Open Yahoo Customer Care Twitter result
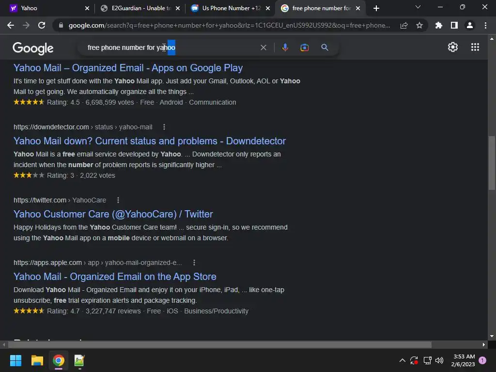This screenshot has height=372, width=496. click(x=113, y=214)
